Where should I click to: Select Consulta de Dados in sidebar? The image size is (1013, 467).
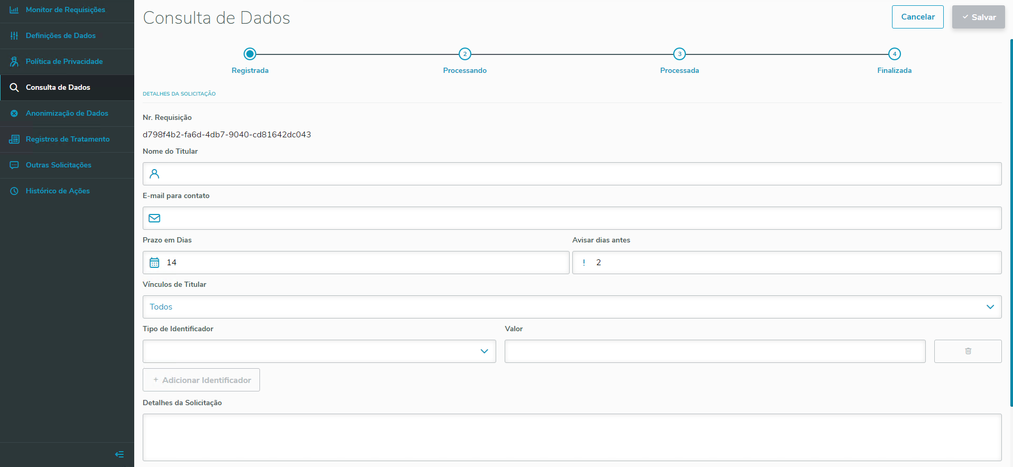[x=67, y=87]
